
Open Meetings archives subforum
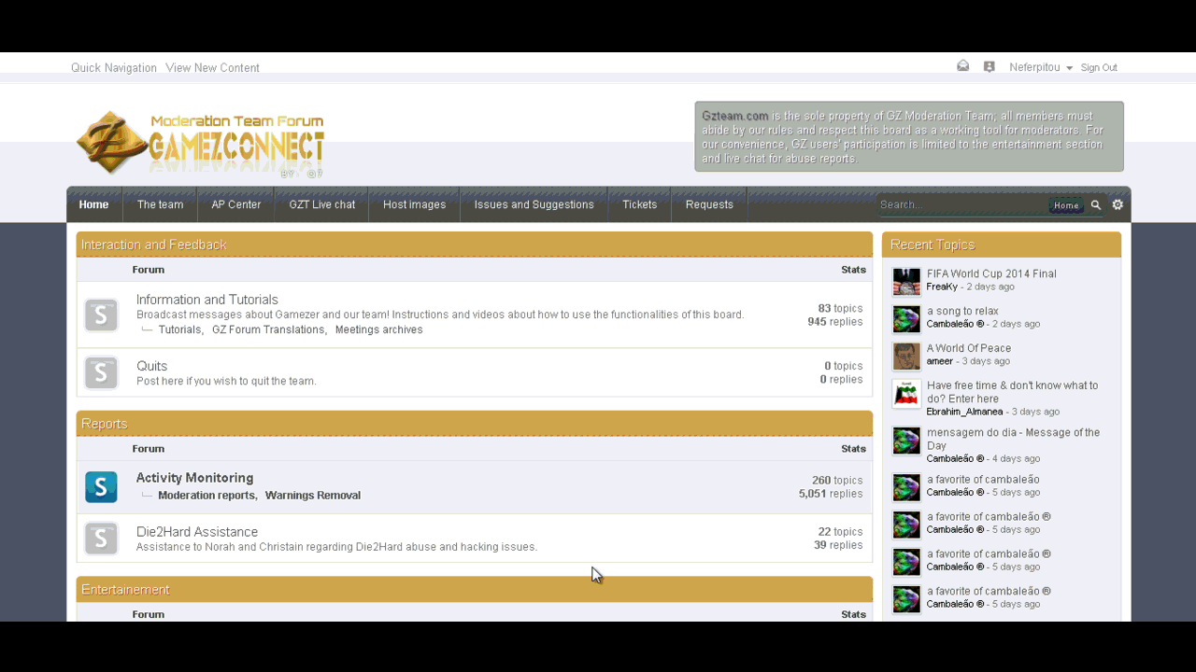point(379,329)
